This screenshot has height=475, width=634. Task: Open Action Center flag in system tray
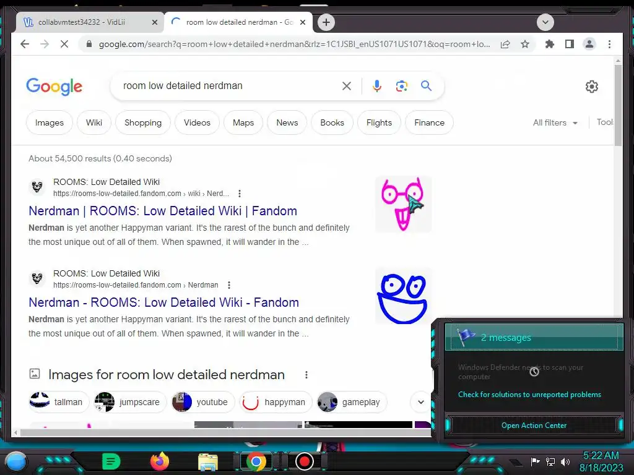pos(535,461)
